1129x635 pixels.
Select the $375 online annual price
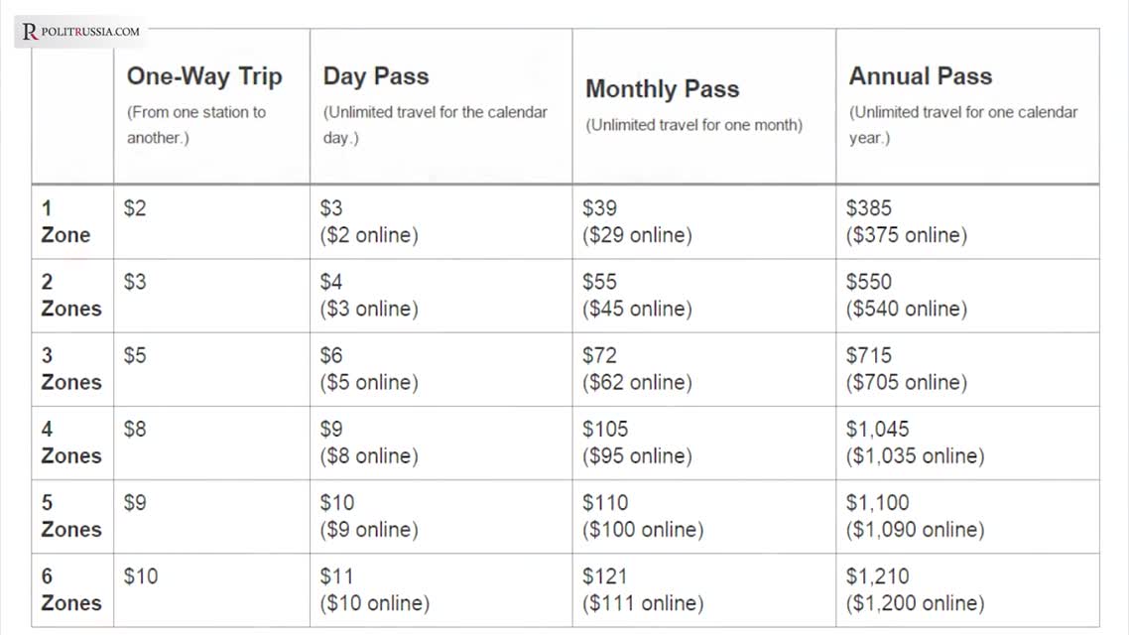[907, 235]
